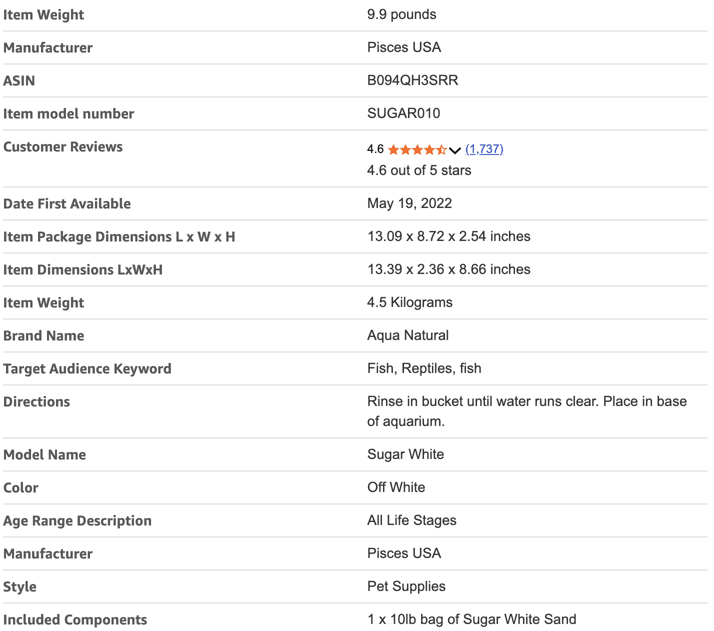714x631 pixels.
Task: Click the color value Off White
Action: point(396,487)
